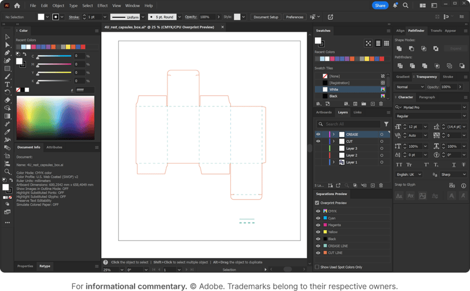Switch Swatches panel to thumbnail grid view
Image resolution: width=470 pixels, height=291 pixels.
pos(387,44)
